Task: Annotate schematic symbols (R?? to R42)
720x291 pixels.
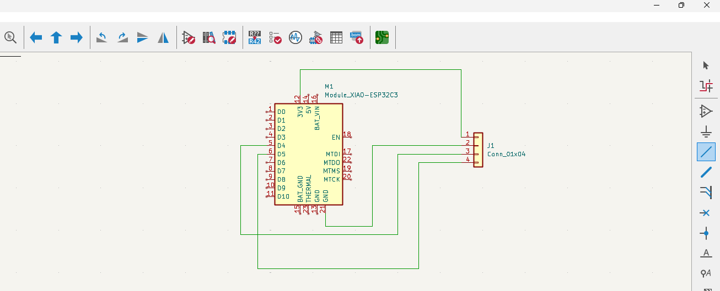Action: pos(255,37)
